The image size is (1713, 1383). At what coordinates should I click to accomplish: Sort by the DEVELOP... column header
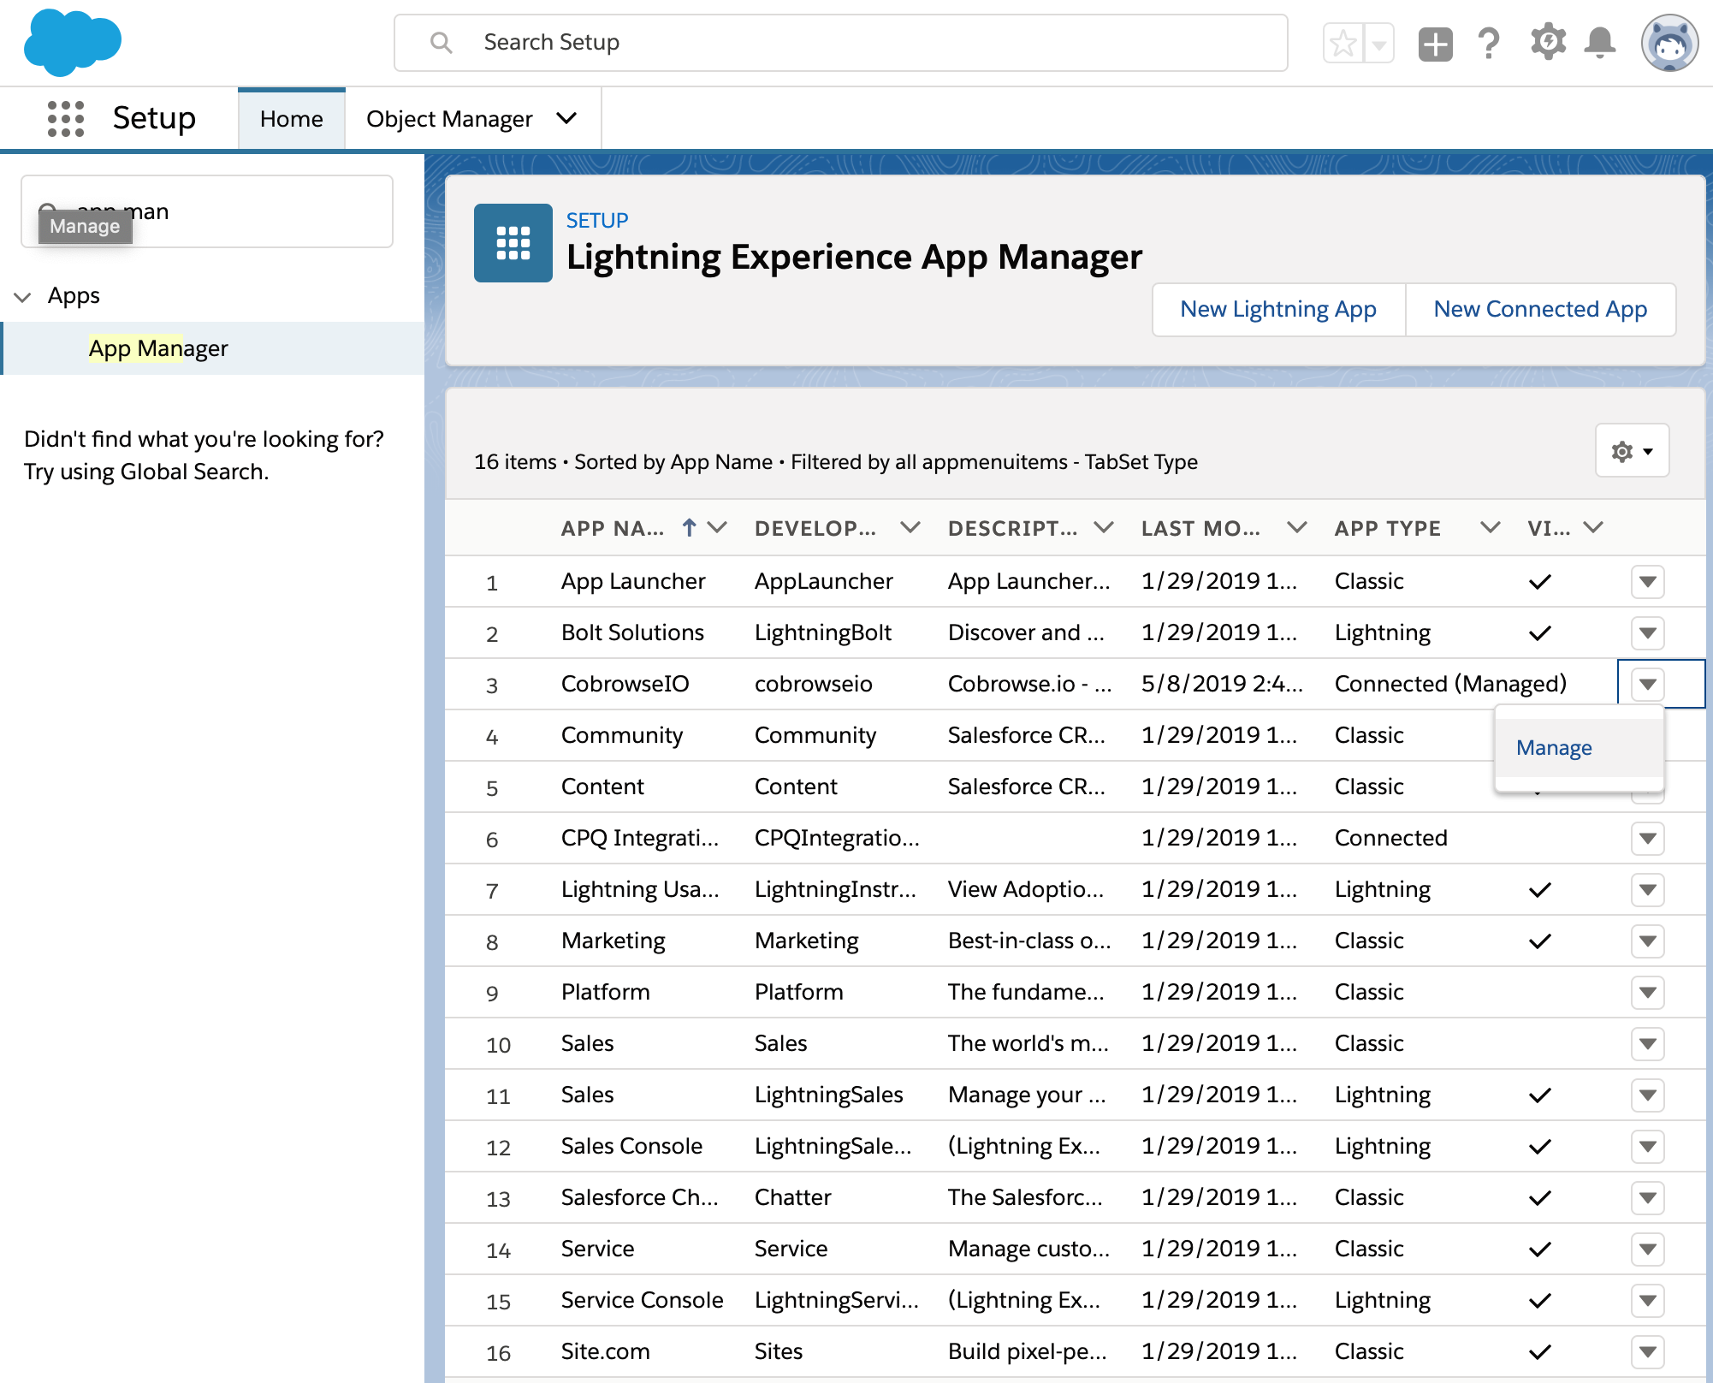point(815,528)
